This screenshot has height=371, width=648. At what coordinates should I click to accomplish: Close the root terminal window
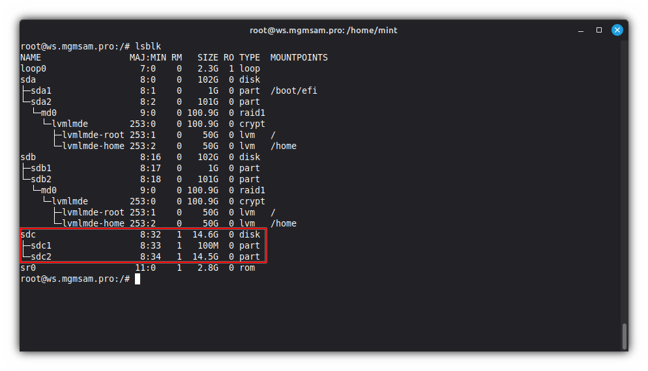click(x=617, y=30)
